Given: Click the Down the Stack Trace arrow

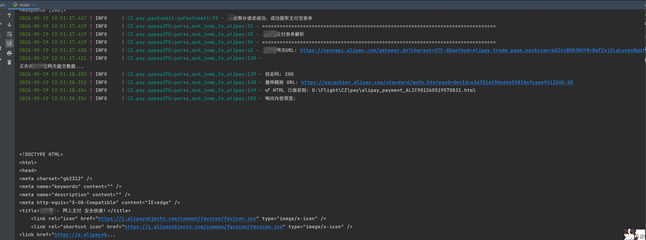Looking at the screenshot, I should coord(9,24).
